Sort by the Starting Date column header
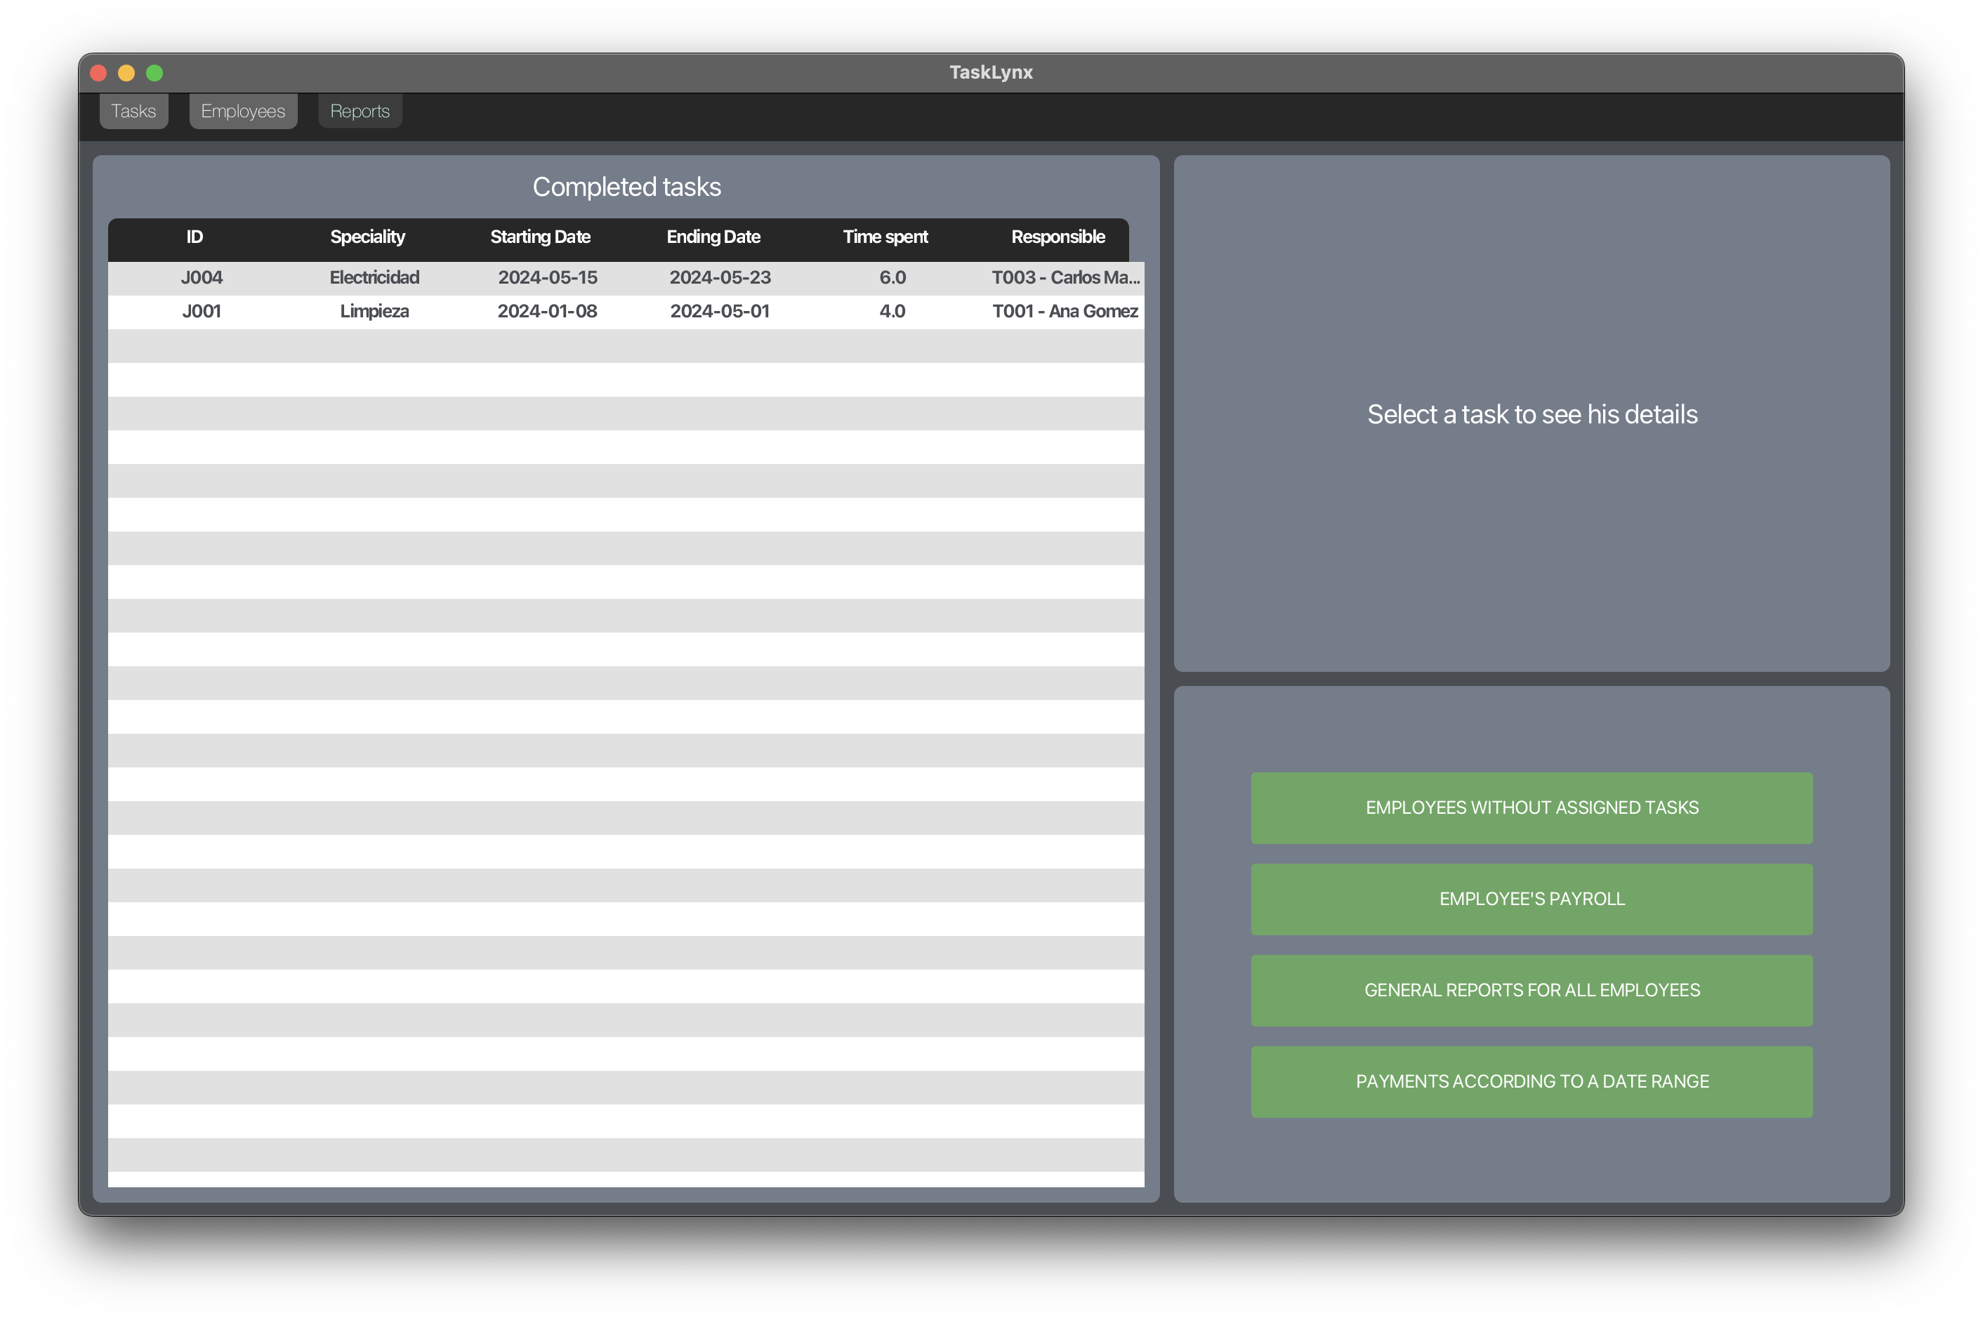Viewport: 1983px width, 1320px height. click(541, 237)
